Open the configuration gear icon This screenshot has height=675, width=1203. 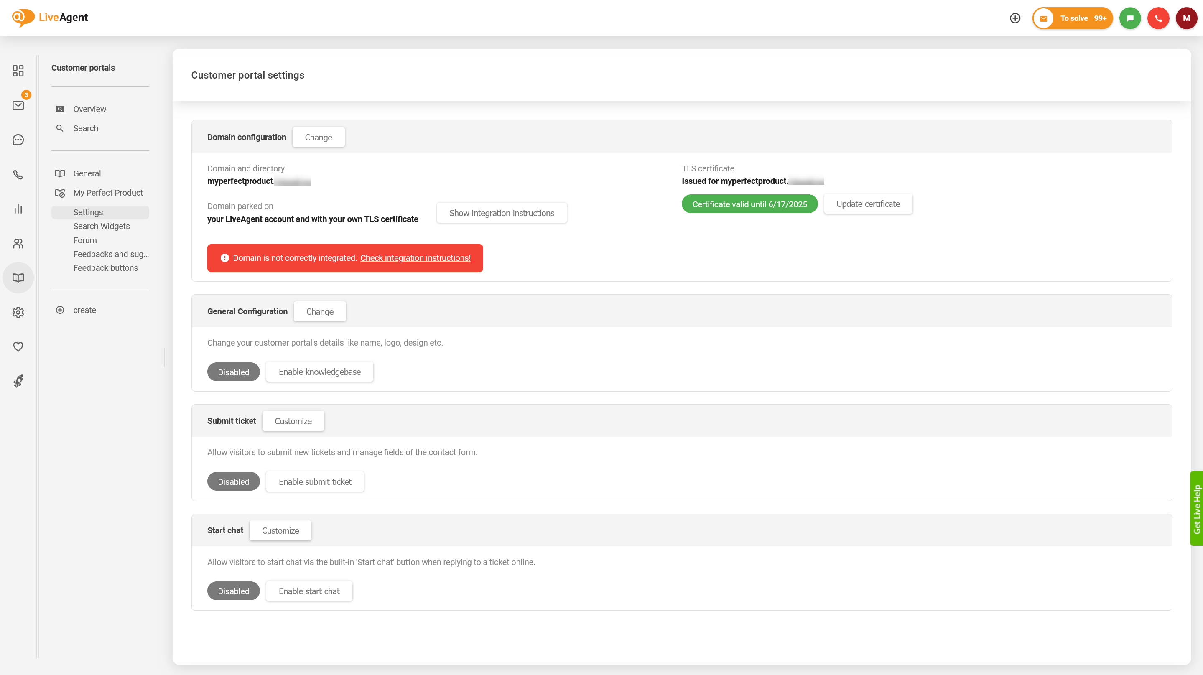pos(18,312)
